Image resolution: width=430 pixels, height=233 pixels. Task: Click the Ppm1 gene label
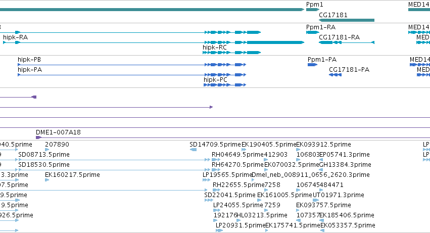pos(315,5)
